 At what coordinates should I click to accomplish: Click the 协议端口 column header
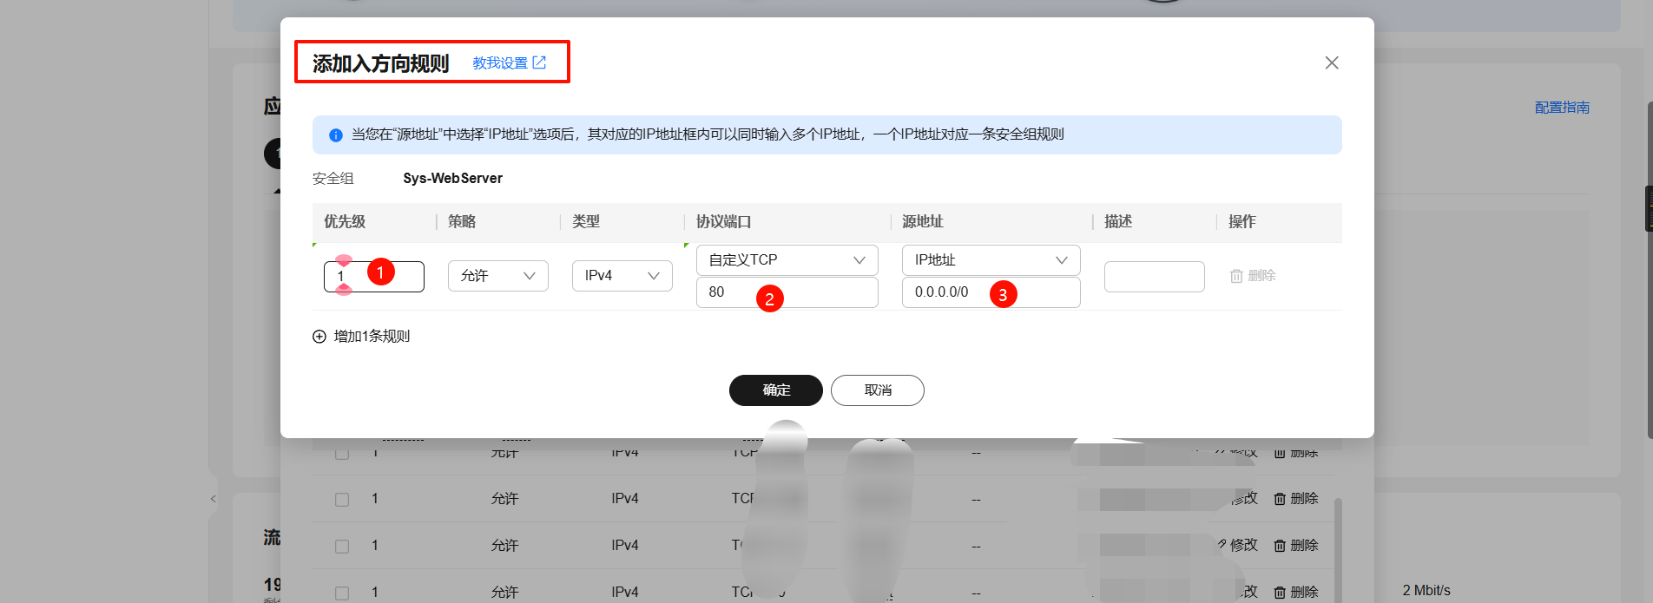(x=724, y=222)
